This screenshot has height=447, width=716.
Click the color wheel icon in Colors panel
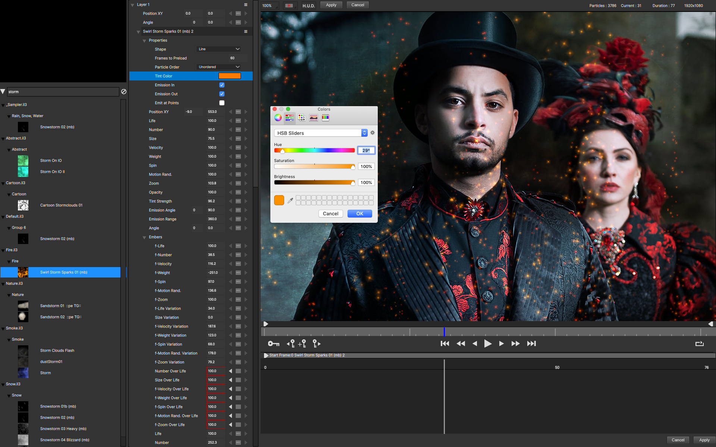click(x=278, y=118)
